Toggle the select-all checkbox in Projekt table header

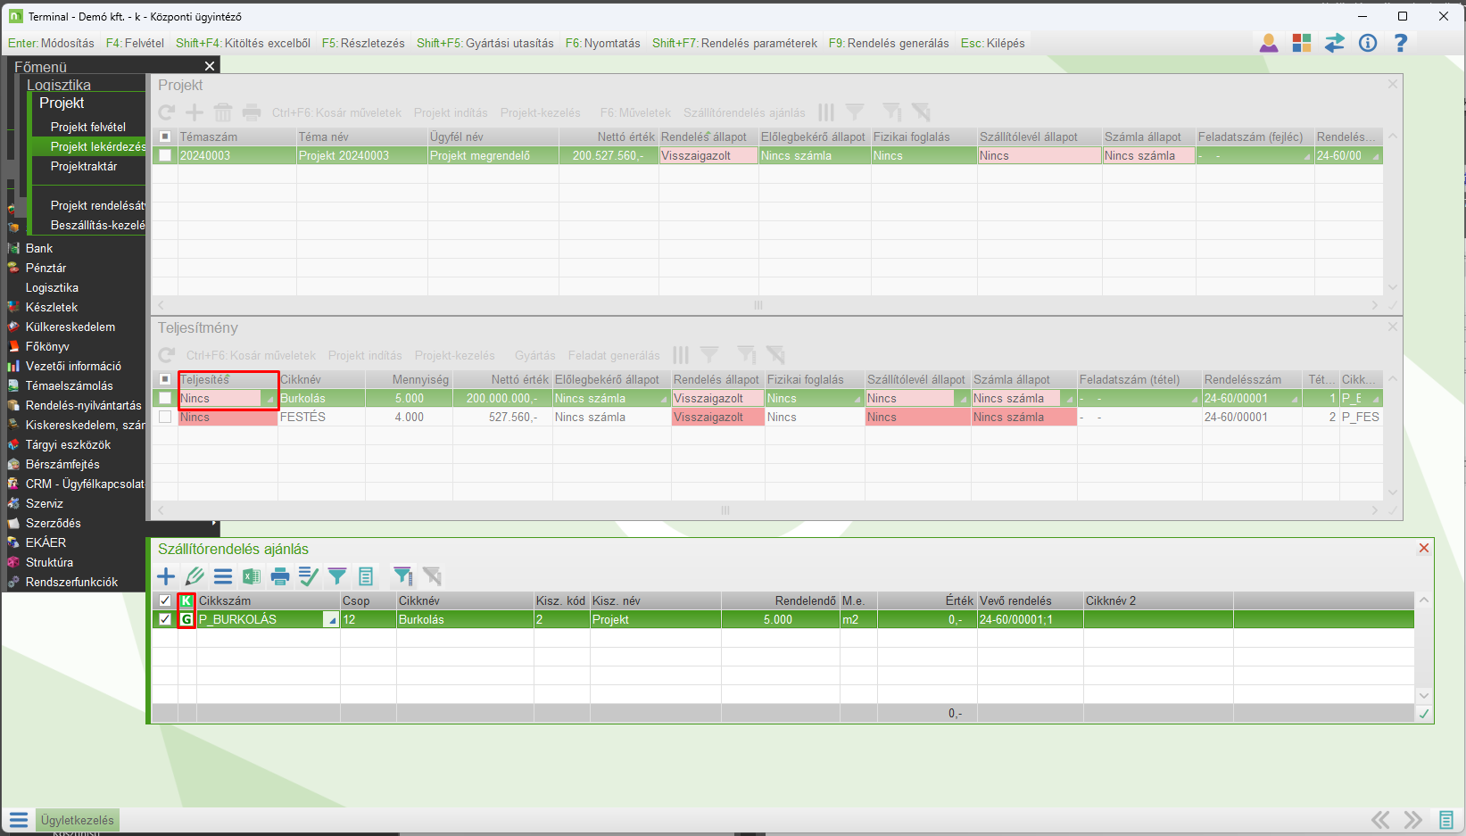165,137
